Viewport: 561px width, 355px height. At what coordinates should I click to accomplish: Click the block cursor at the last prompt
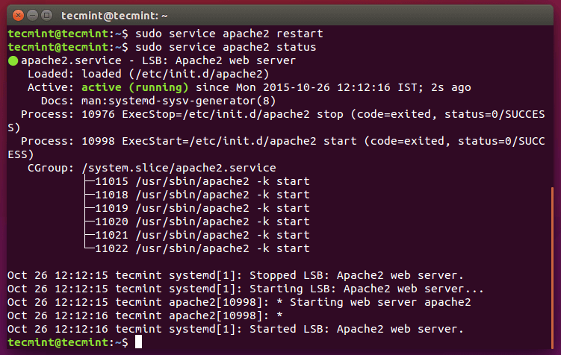click(139, 342)
